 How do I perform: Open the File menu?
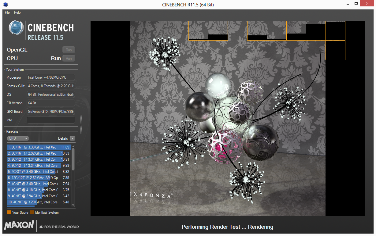pyautogui.click(x=7, y=13)
